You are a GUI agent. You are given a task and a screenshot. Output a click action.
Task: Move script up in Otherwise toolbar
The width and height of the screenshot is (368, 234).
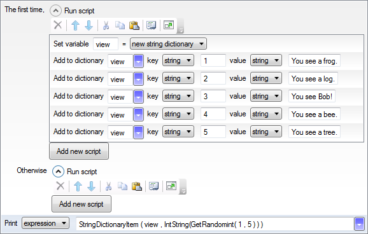[78, 186]
